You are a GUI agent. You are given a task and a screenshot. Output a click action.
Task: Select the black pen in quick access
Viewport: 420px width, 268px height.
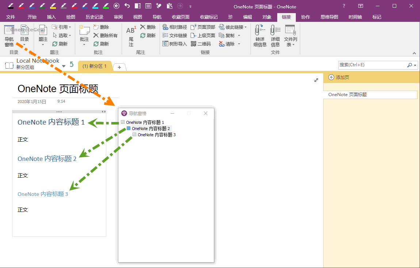click(11, 5)
